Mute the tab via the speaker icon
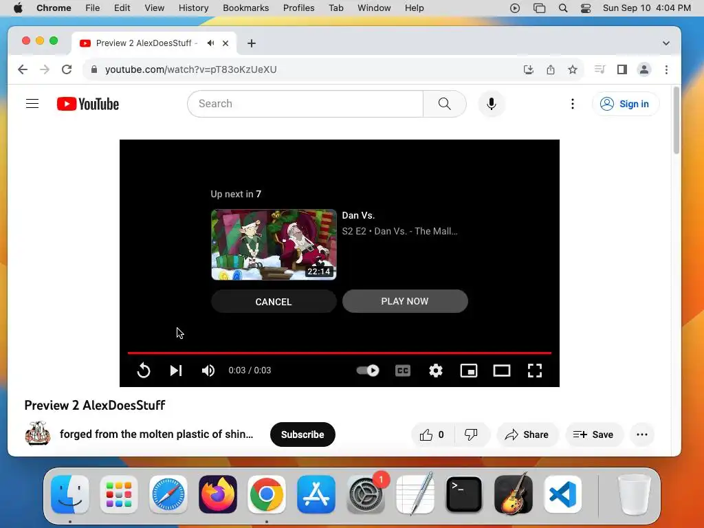Screen dimensions: 704x528 click(210, 43)
